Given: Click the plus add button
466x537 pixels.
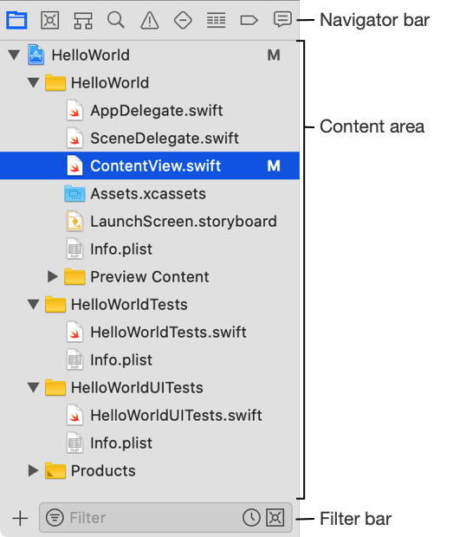Looking at the screenshot, I should tap(20, 518).
